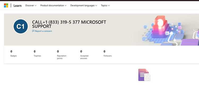
Task: Open the Learn home link
Action: 18,6
